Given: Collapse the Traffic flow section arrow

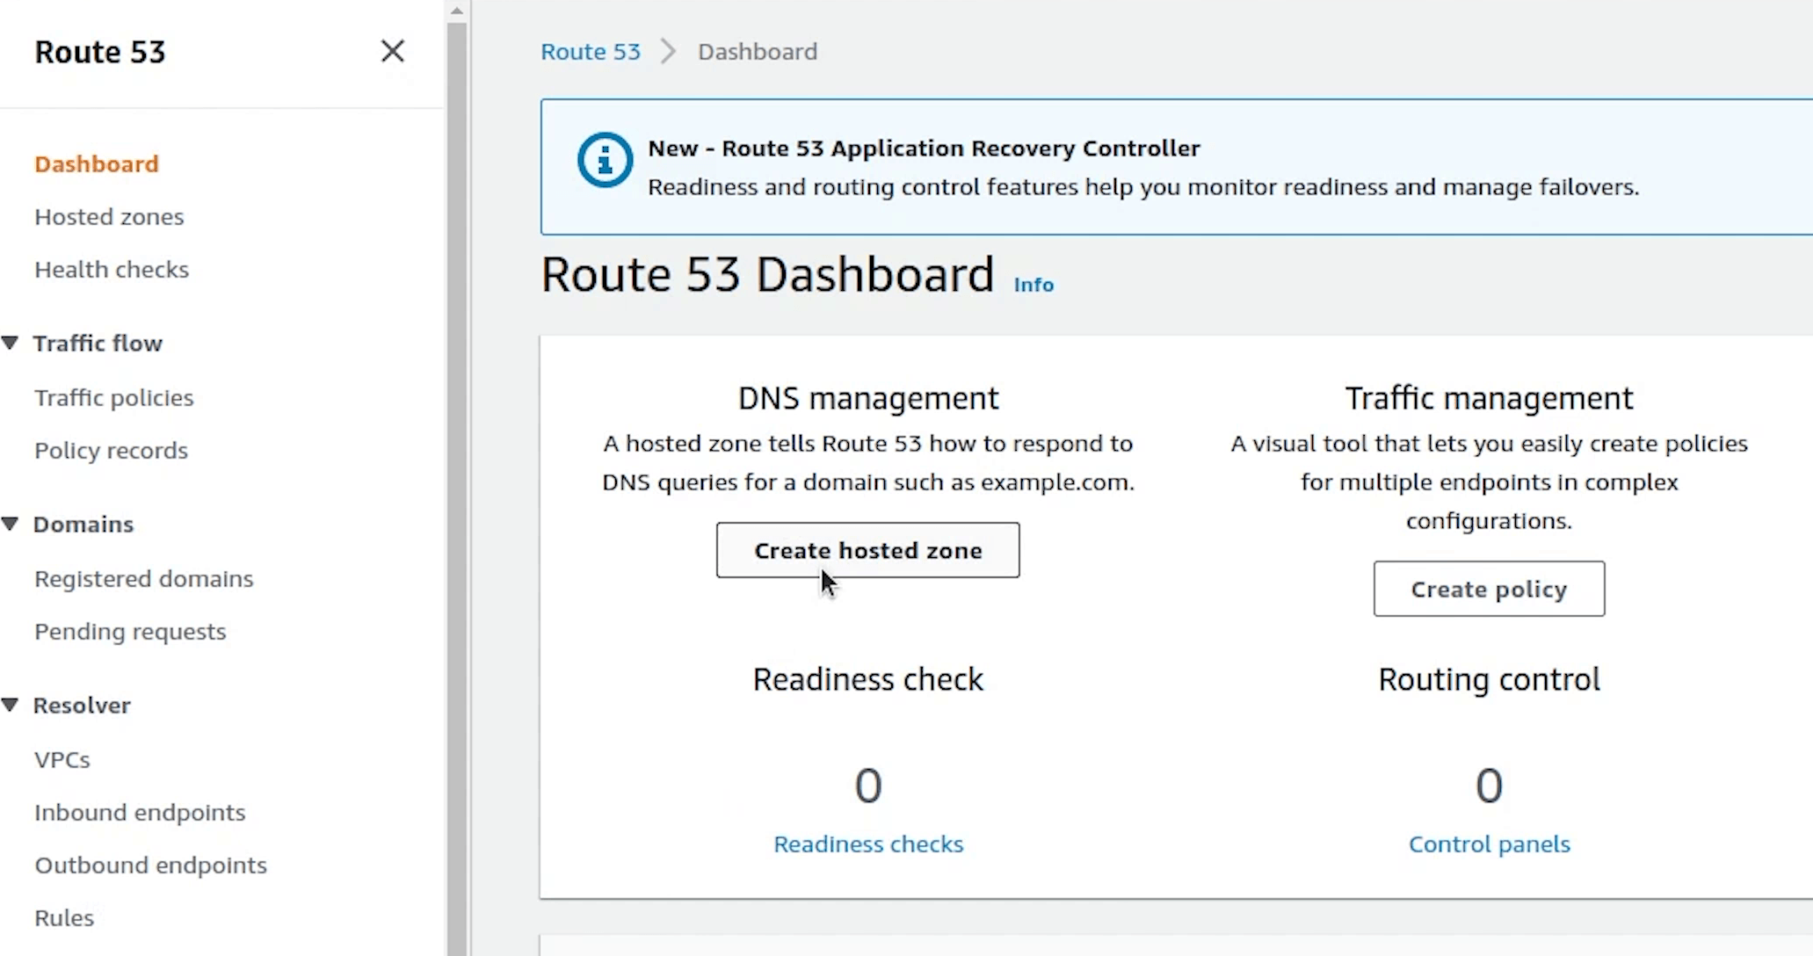Looking at the screenshot, I should click(11, 343).
